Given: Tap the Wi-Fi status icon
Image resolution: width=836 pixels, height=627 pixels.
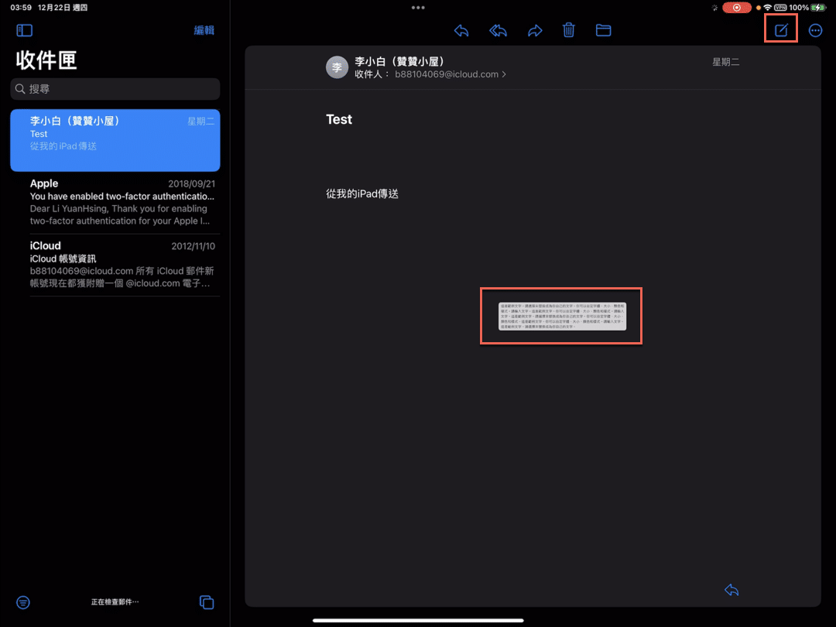Looking at the screenshot, I should 767,8.
